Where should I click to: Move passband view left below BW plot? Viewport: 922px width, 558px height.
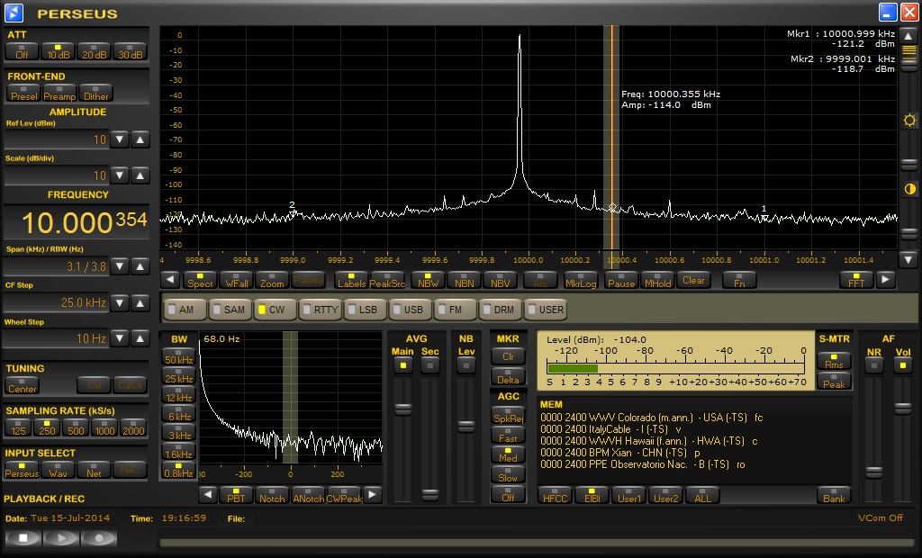coord(208,495)
